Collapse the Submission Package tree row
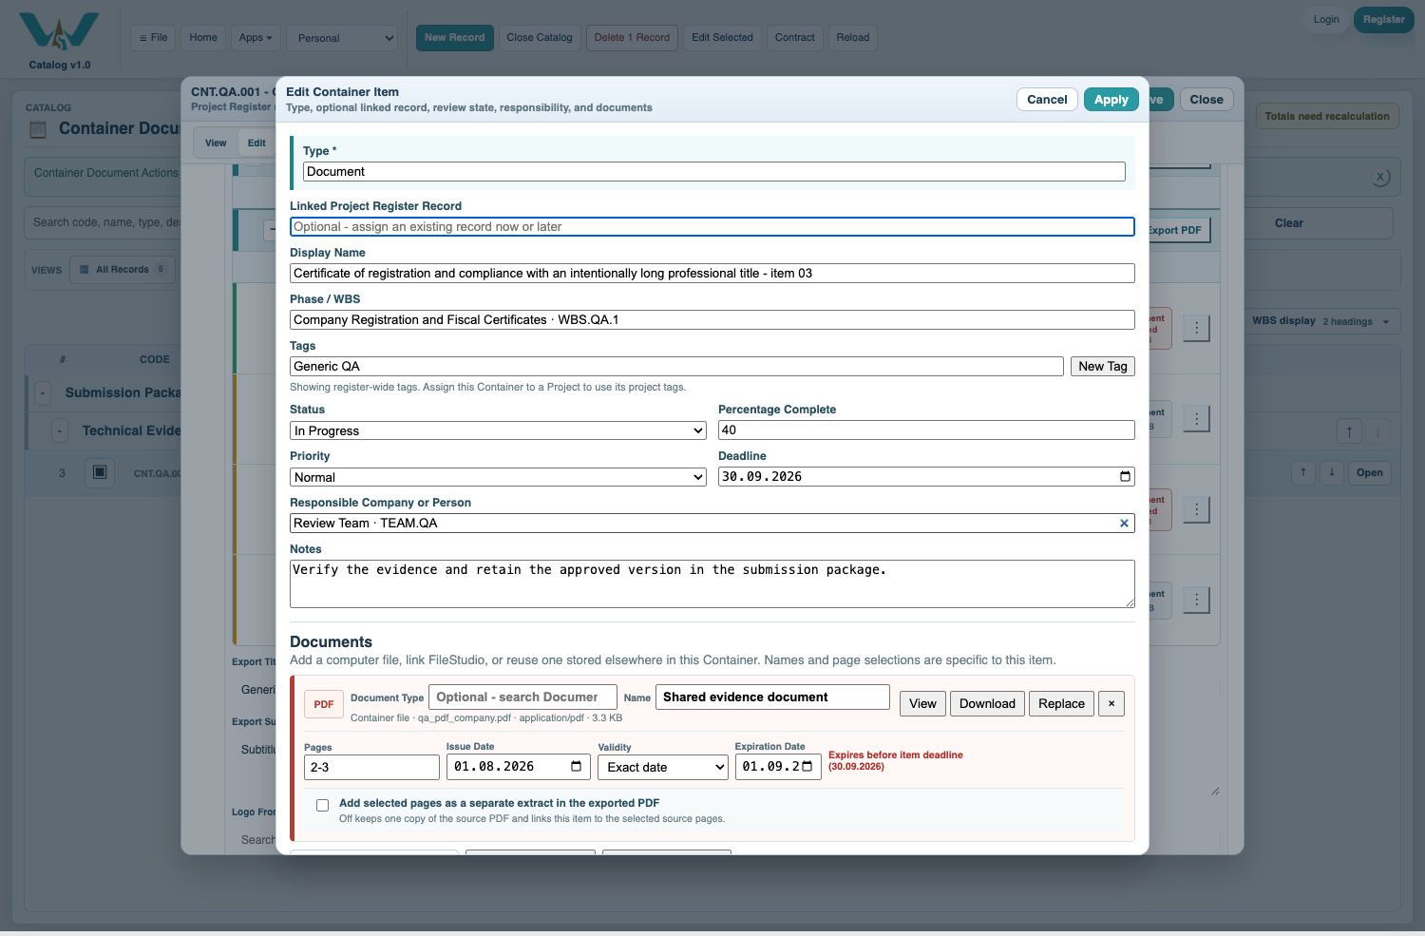The height and width of the screenshot is (936, 1425). 43,393
